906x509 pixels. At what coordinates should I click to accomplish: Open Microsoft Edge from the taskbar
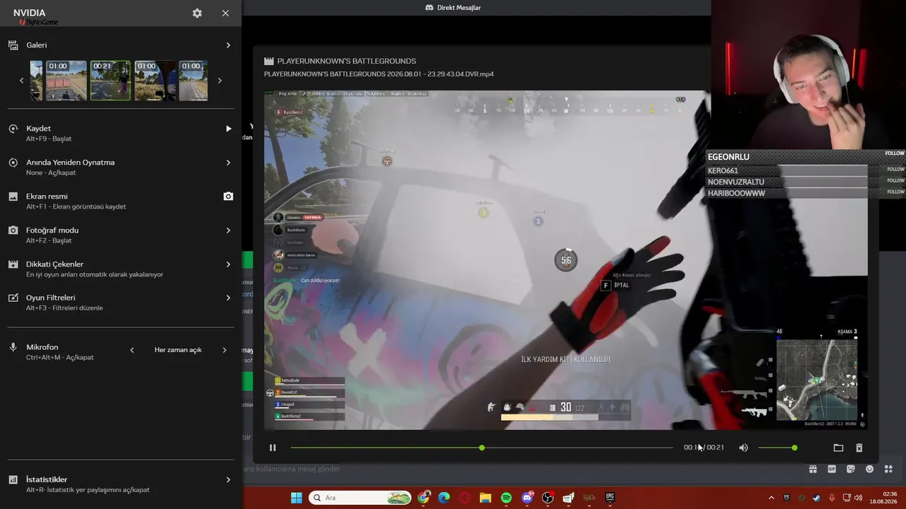(x=444, y=498)
